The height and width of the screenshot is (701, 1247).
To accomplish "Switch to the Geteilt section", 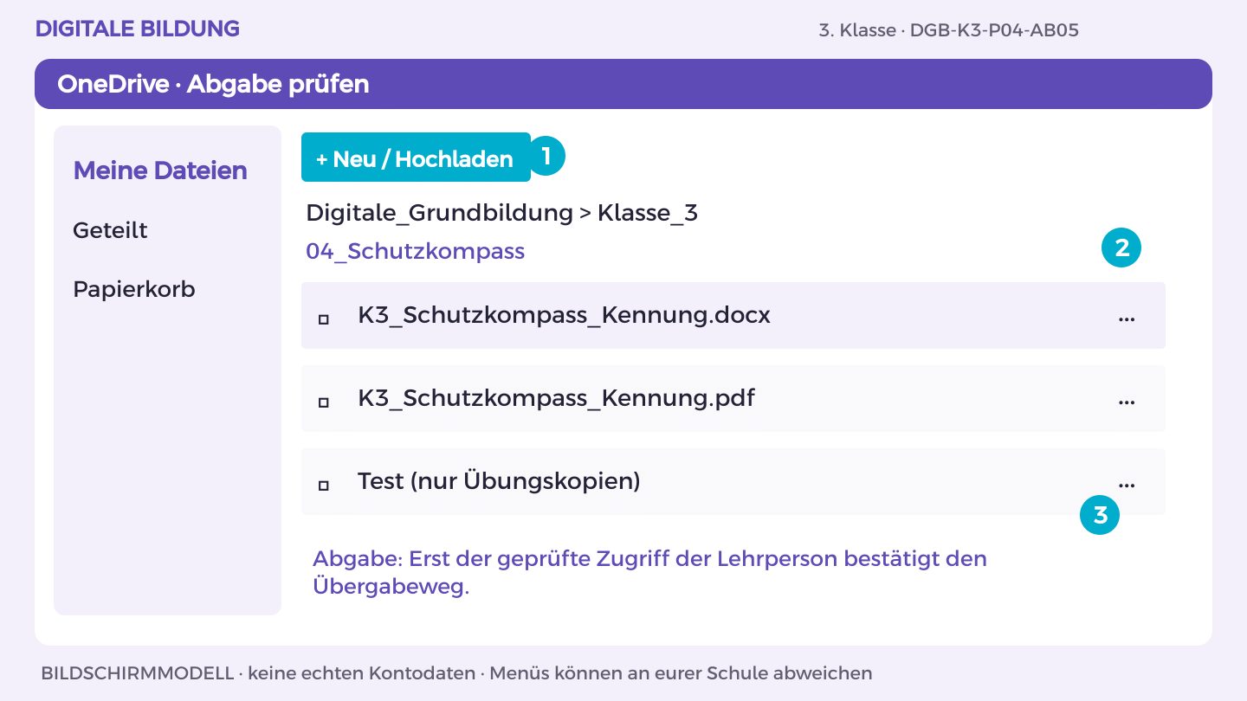I will pyautogui.click(x=110, y=230).
